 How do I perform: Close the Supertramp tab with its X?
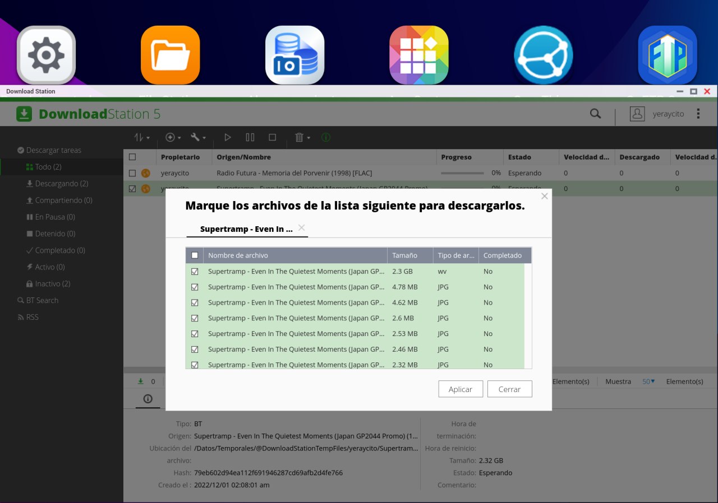click(x=302, y=227)
